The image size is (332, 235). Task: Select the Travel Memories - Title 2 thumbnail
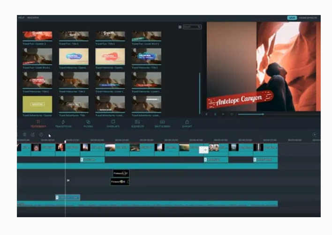click(37, 80)
